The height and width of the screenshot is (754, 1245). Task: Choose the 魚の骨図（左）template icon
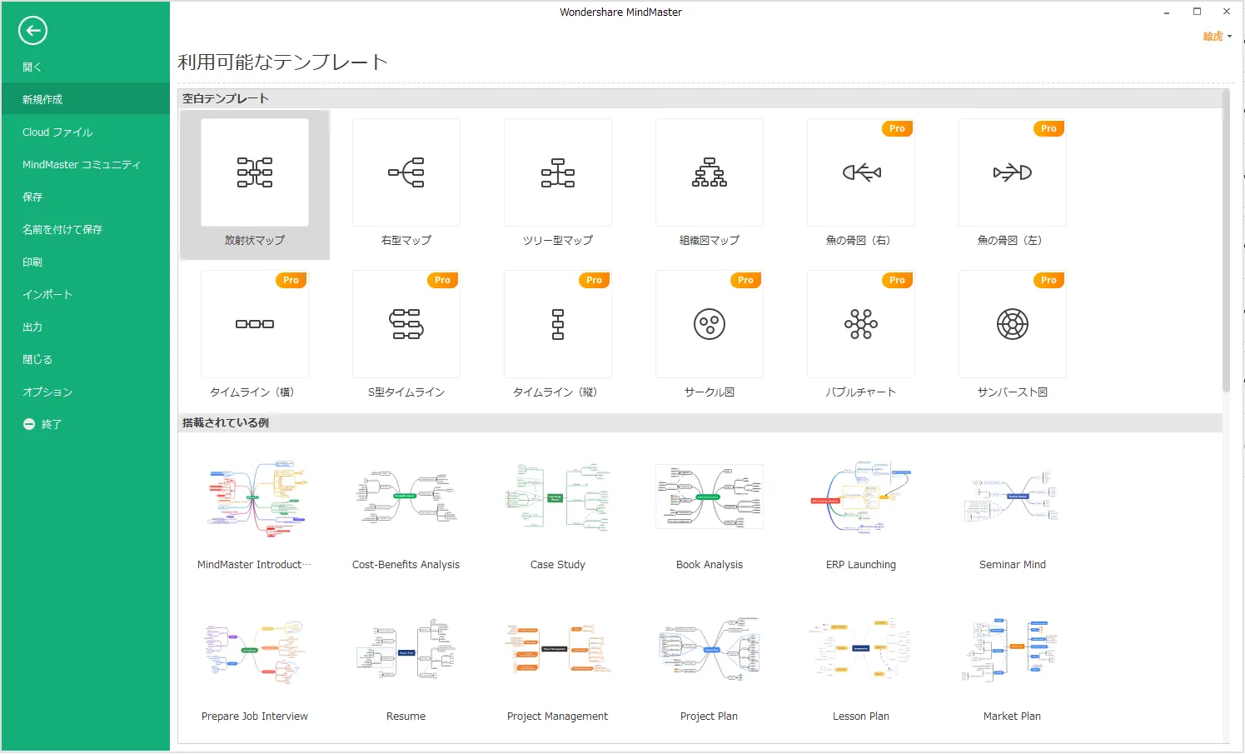[1013, 172]
